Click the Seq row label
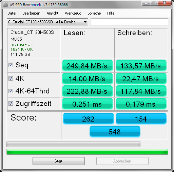 click(22, 65)
